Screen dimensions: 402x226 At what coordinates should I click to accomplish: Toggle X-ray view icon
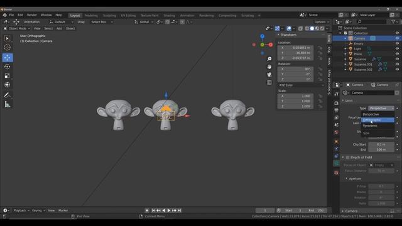[300, 28]
